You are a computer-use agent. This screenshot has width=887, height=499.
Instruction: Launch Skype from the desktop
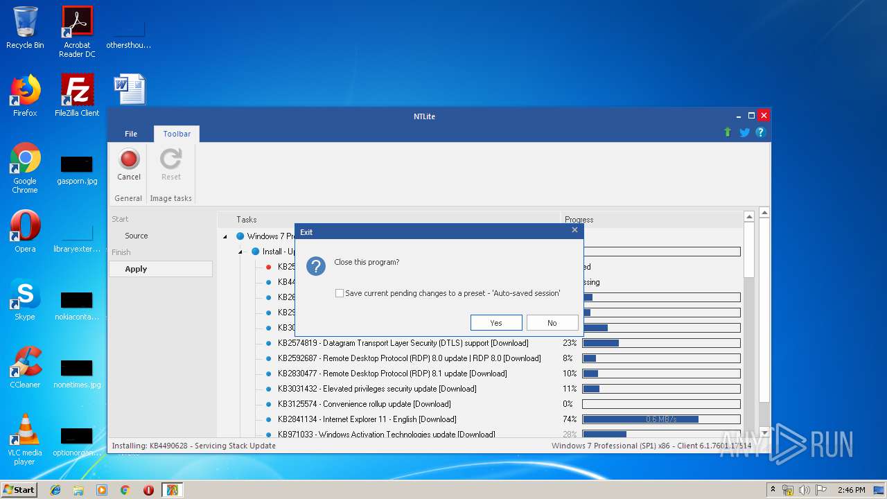click(25, 299)
